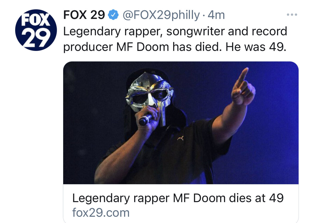Image resolution: width=314 pixels, height=223 pixels.
Task: Open headline 'Legendary rapper MF Doom dies at 49'
Action: [x=178, y=198]
